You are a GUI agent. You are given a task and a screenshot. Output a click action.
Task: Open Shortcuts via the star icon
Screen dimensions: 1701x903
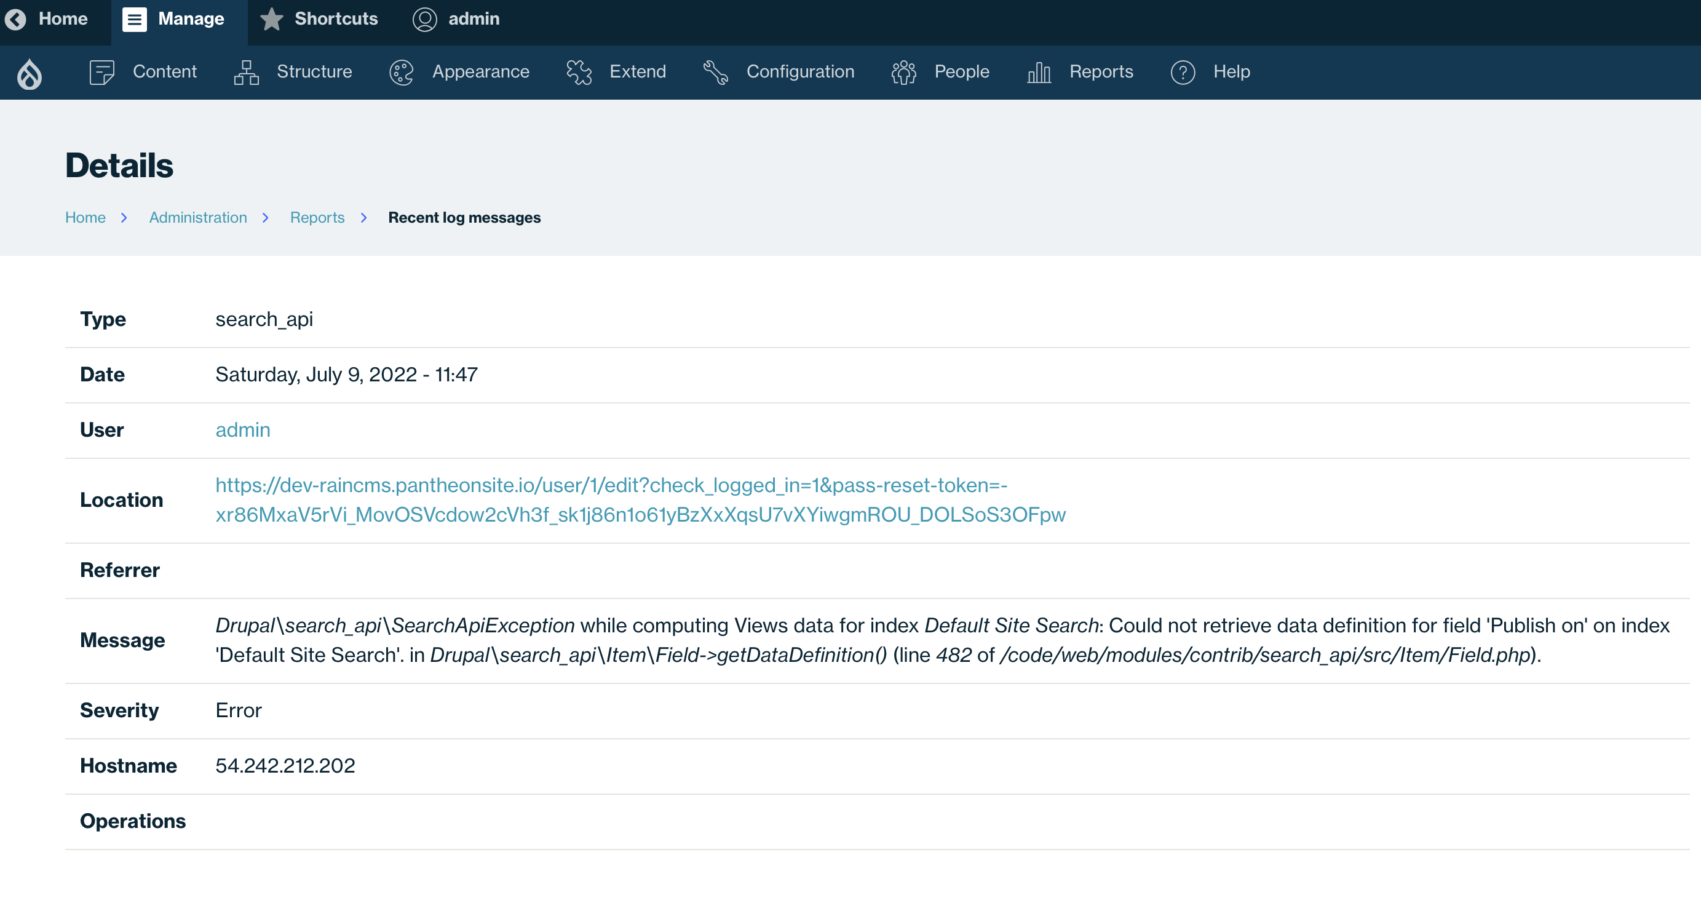pos(271,19)
